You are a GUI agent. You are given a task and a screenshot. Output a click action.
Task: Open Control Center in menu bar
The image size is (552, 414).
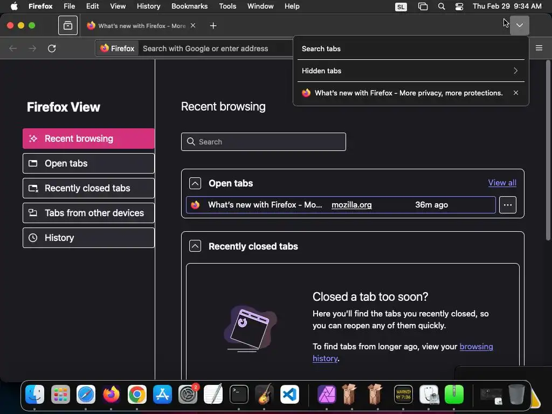pyautogui.click(x=459, y=6)
